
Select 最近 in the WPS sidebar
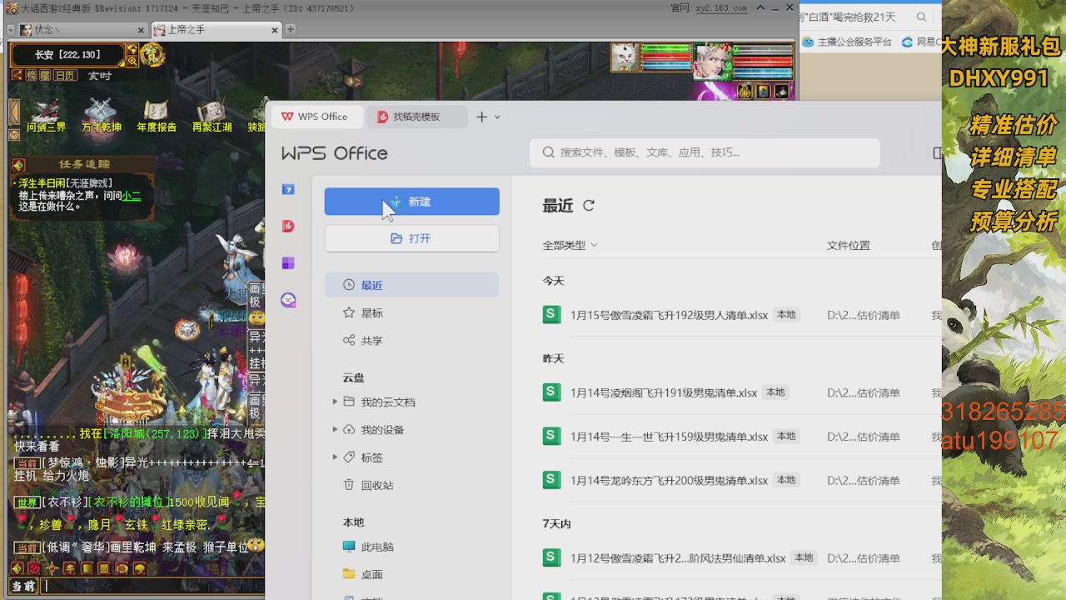click(411, 285)
